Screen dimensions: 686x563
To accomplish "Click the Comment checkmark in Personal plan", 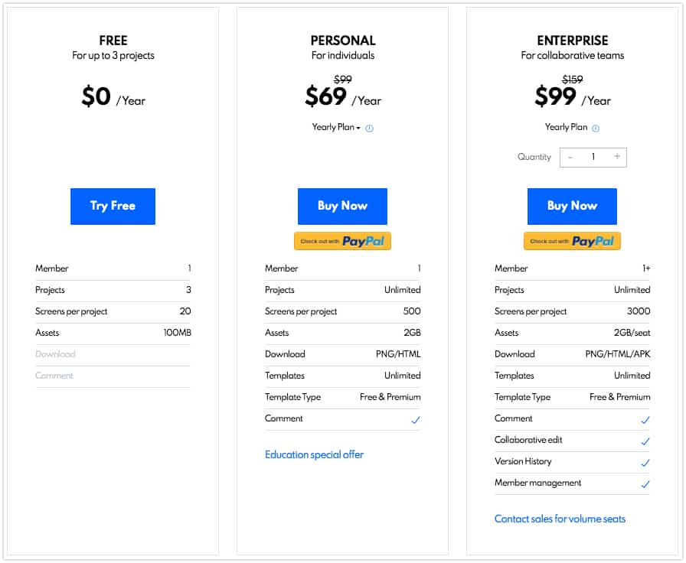I will 416,420.
